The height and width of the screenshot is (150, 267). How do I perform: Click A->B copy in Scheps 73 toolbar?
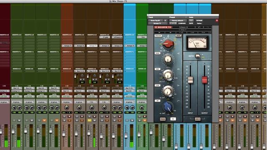[181, 32]
